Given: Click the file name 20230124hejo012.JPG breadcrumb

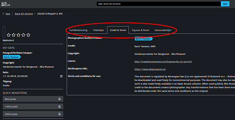Looking at the screenshot, I should [x=50, y=14].
